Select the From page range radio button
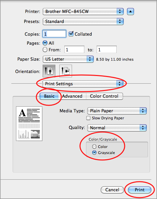Screen dimensions: 157x199 coord(45,50)
